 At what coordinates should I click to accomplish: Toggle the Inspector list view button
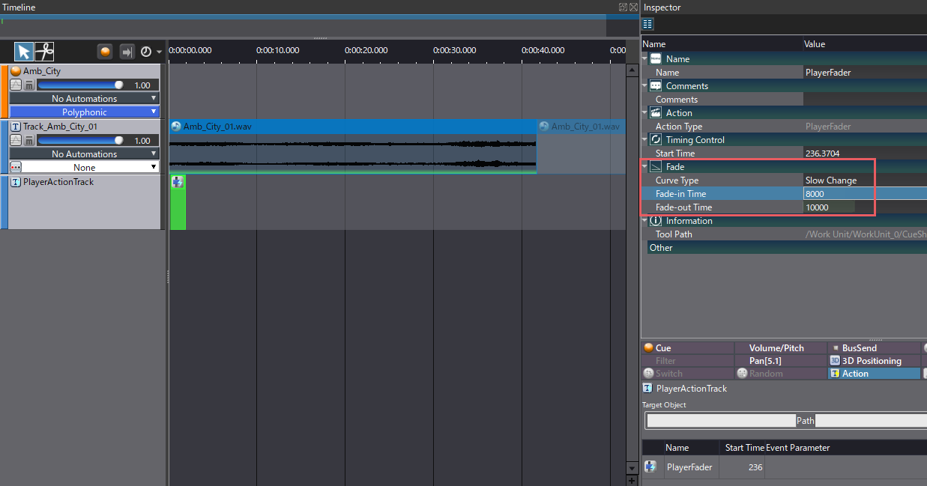[647, 24]
